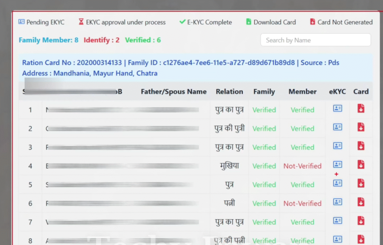Open eKYC for the मुखिया row

337,164
